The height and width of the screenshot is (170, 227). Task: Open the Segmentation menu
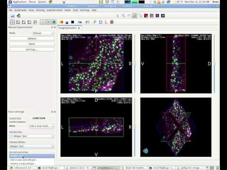tap(54, 10)
